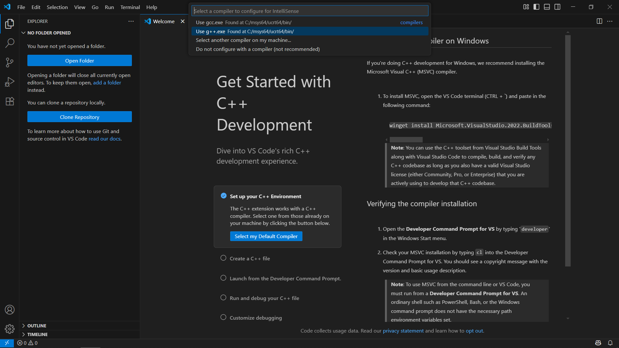
Task: Click the walkthrough vertical scrollbar thumb
Action: click(x=568, y=151)
